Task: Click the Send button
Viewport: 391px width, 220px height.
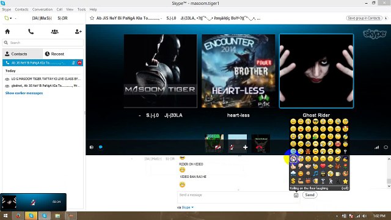Action: click(310, 195)
